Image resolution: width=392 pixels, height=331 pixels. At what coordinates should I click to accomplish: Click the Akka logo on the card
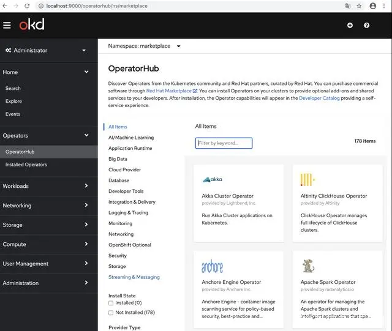click(213, 179)
